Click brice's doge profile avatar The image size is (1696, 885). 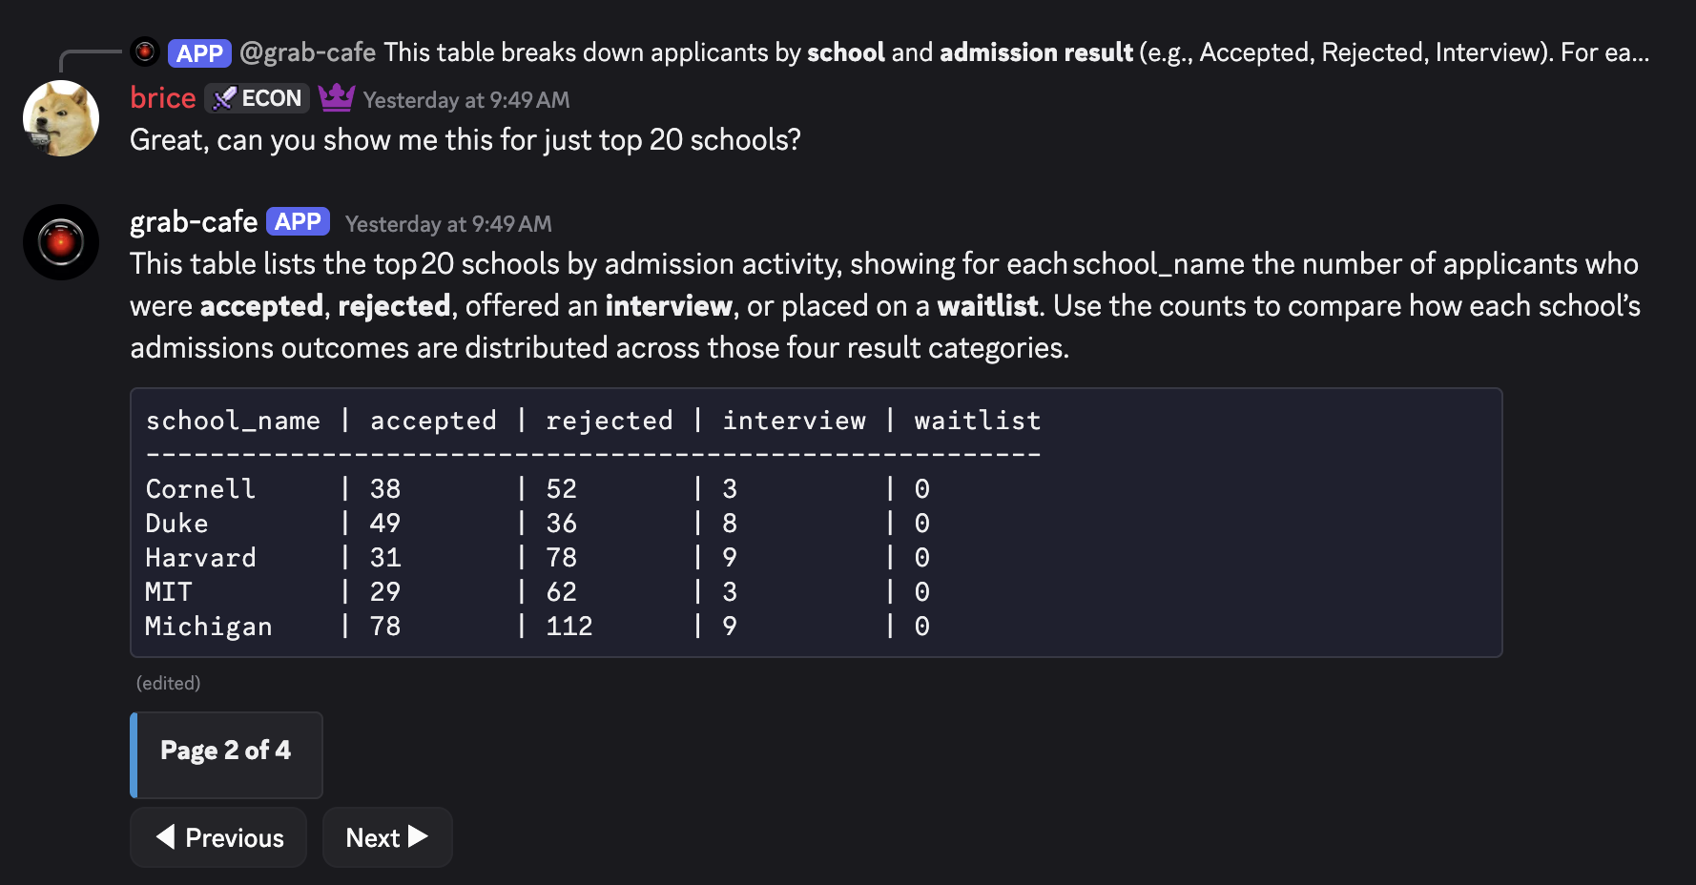pos(61,118)
